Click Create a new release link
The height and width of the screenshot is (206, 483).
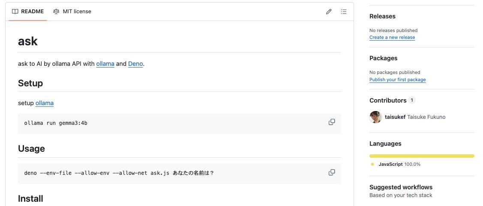click(x=392, y=38)
